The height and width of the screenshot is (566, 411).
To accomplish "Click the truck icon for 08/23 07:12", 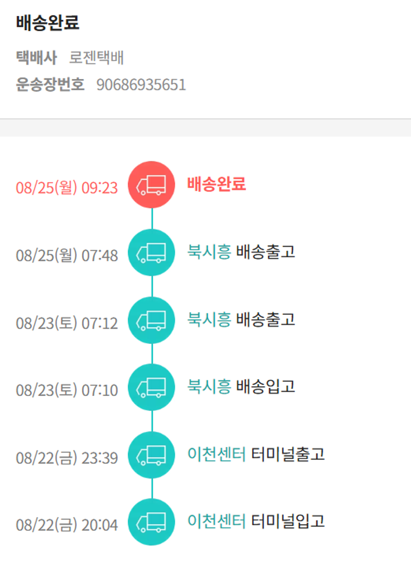I will click(x=151, y=320).
